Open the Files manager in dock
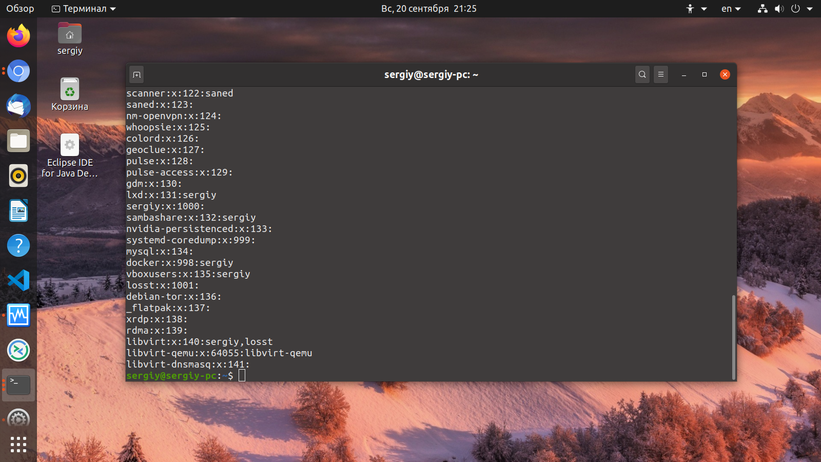The image size is (821, 462). click(18, 141)
